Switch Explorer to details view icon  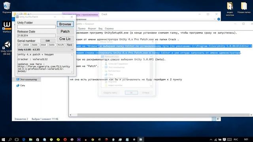pos(214,119)
